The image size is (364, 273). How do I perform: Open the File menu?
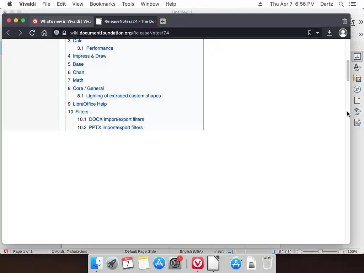46,4
